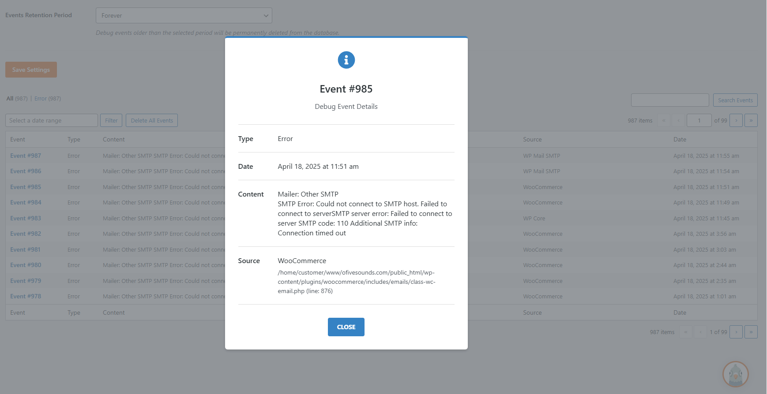Jump to last page in top pagination

(x=751, y=120)
